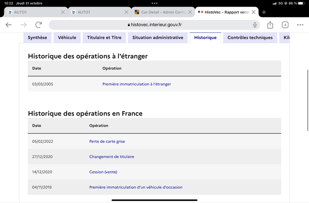Click the Changement de titulaire link
The width and height of the screenshot is (309, 203).
pyautogui.click(x=112, y=157)
